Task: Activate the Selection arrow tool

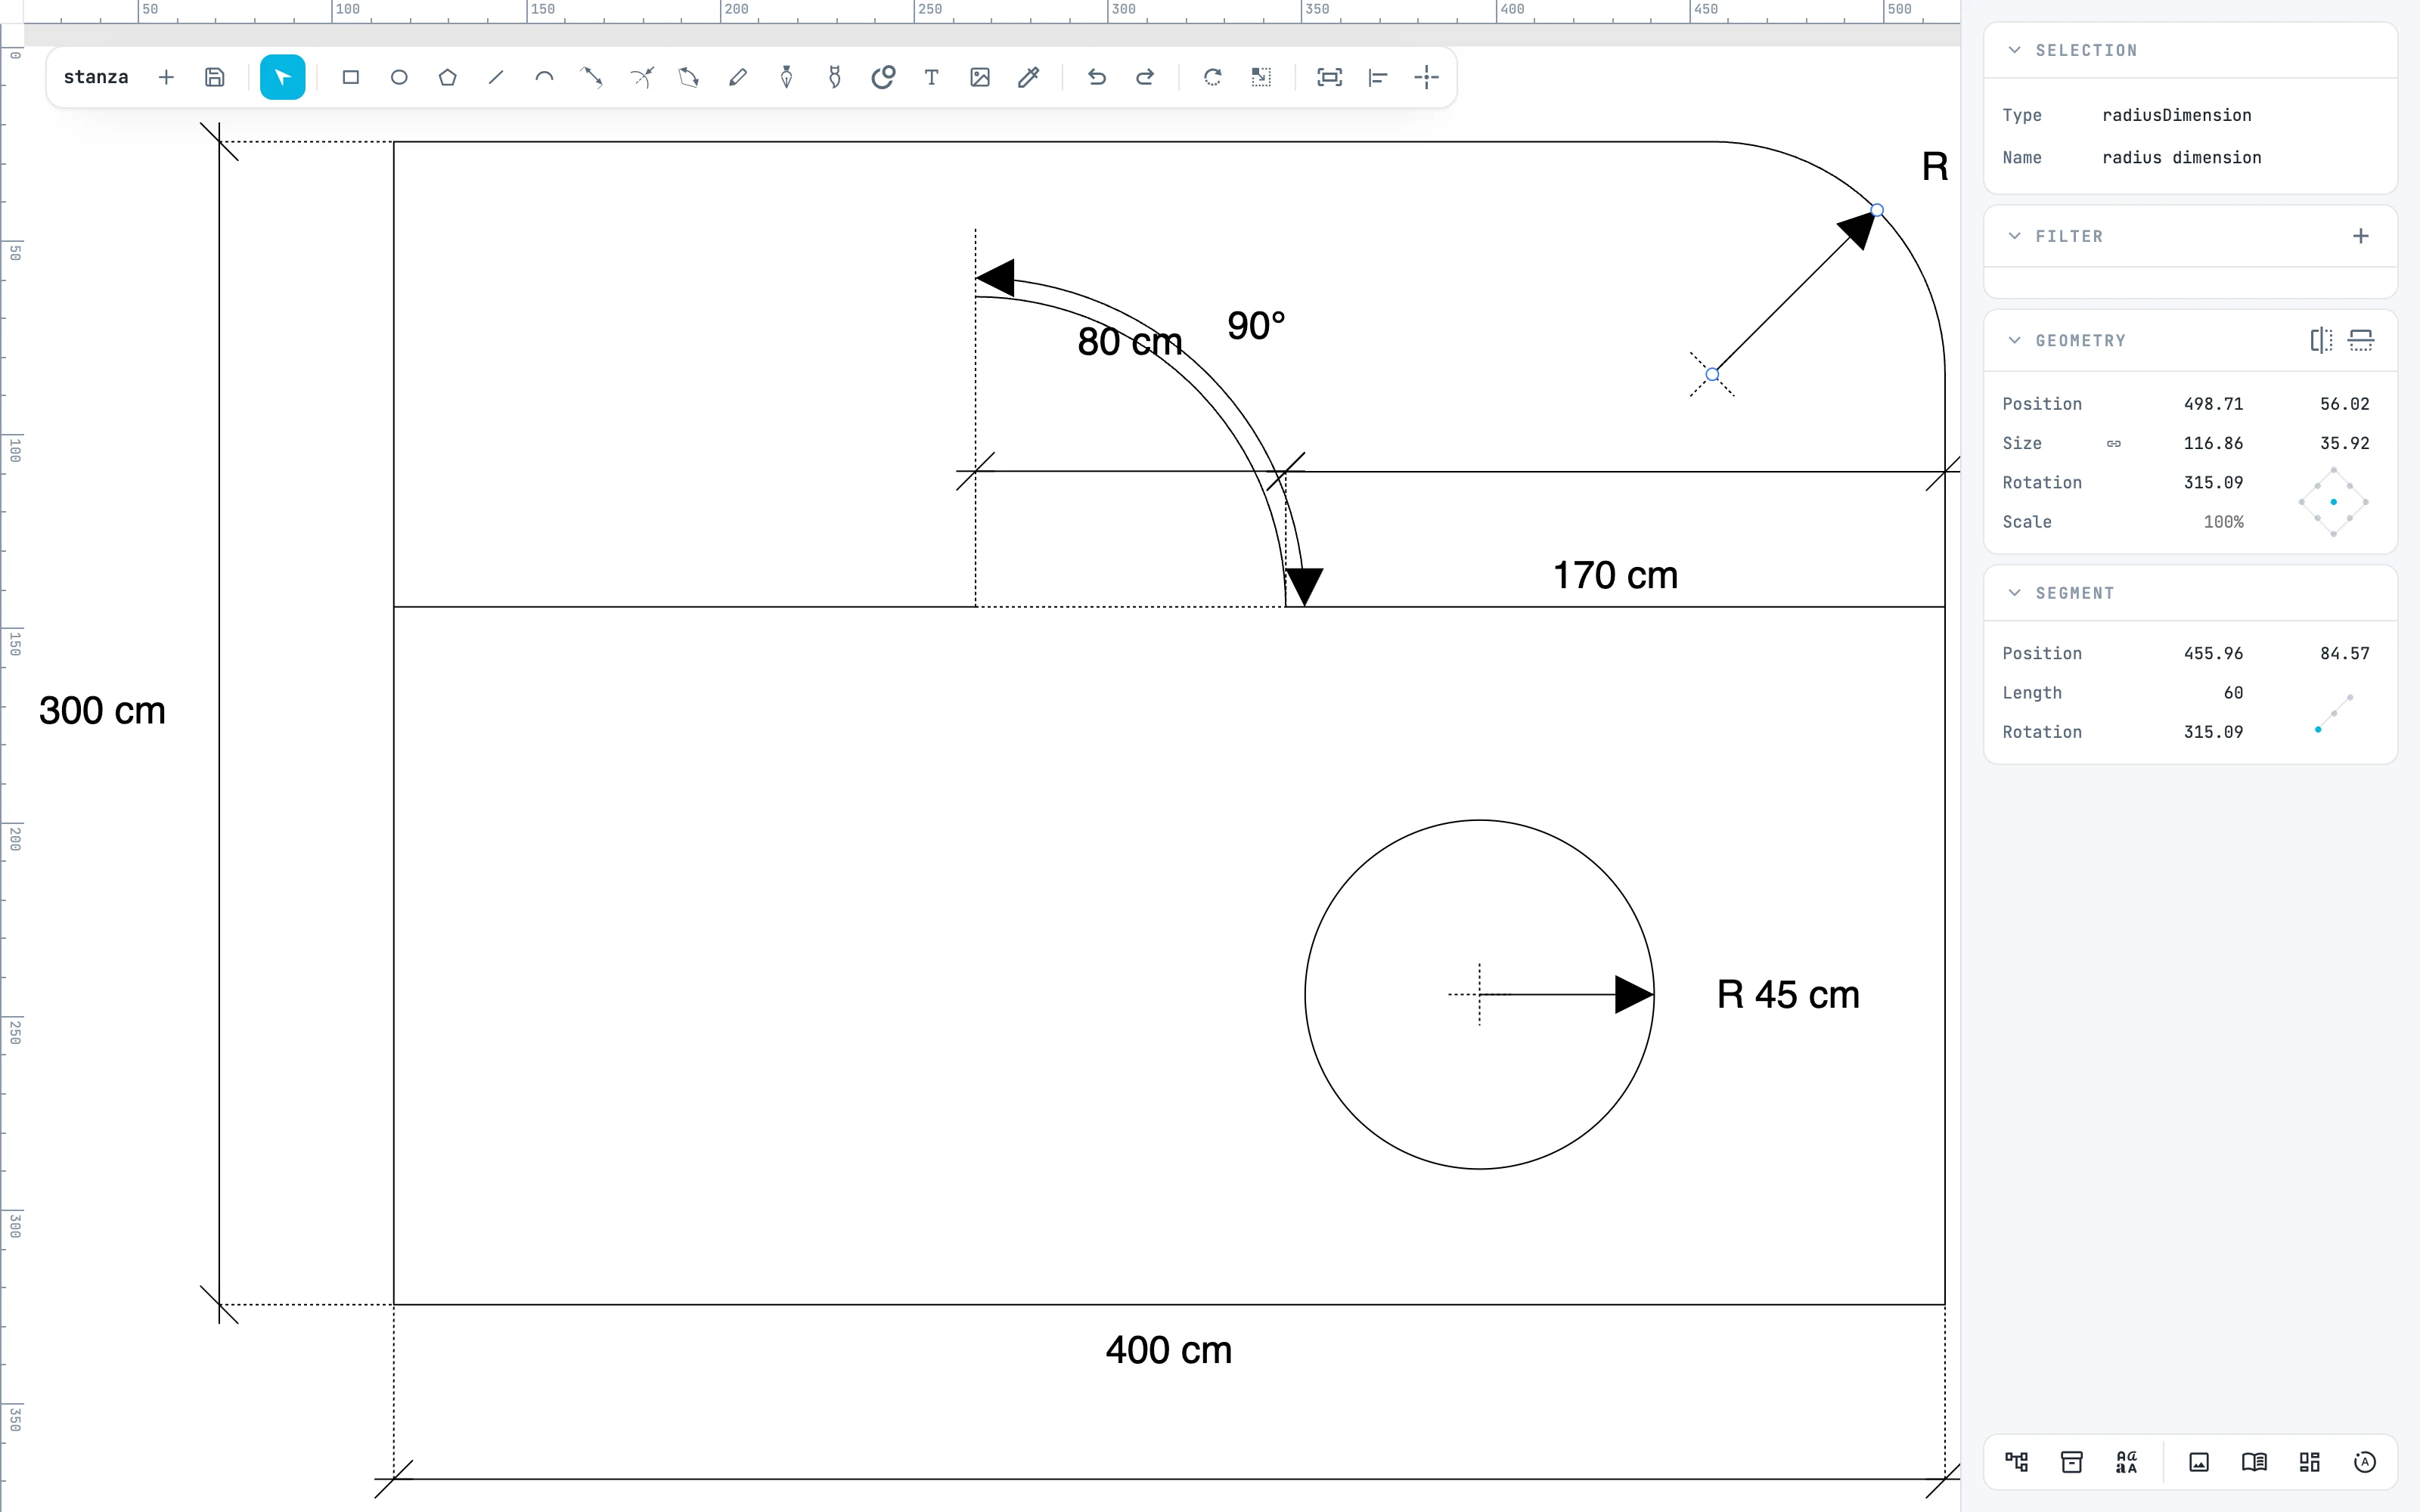Action: (x=282, y=77)
